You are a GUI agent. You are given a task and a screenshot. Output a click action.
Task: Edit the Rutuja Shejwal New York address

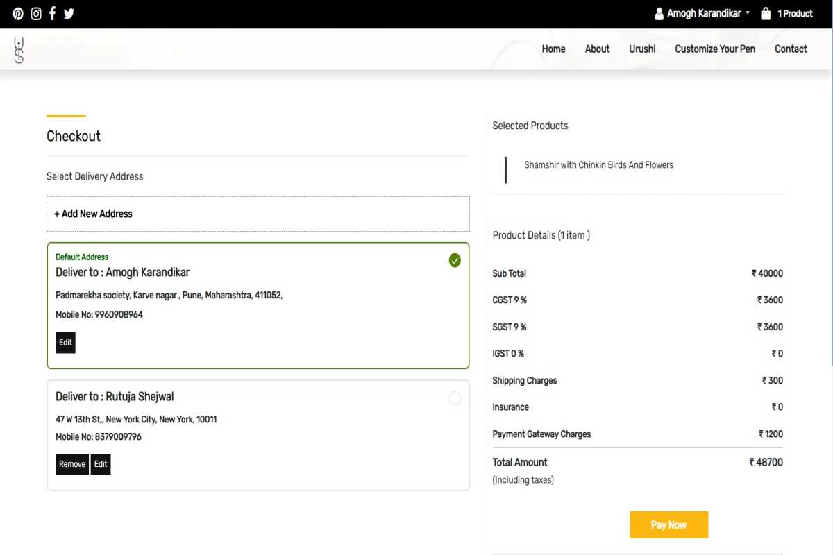pyautogui.click(x=101, y=464)
